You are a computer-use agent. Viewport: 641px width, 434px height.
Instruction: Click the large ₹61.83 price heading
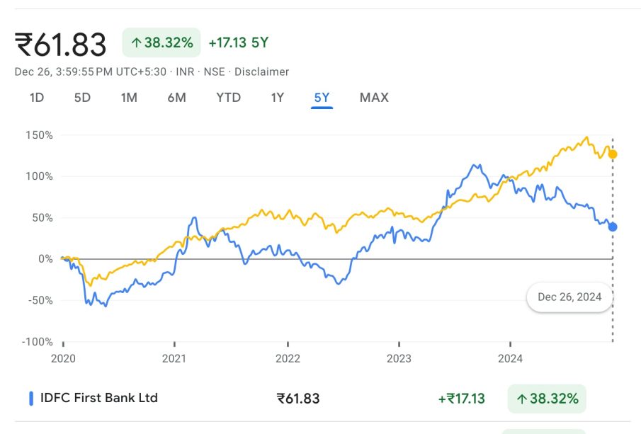click(61, 44)
